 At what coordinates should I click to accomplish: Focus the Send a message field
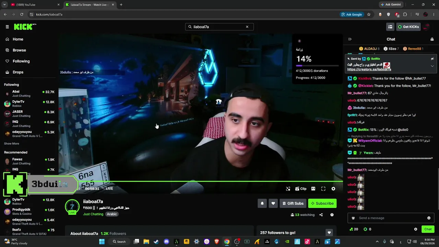coord(391,218)
